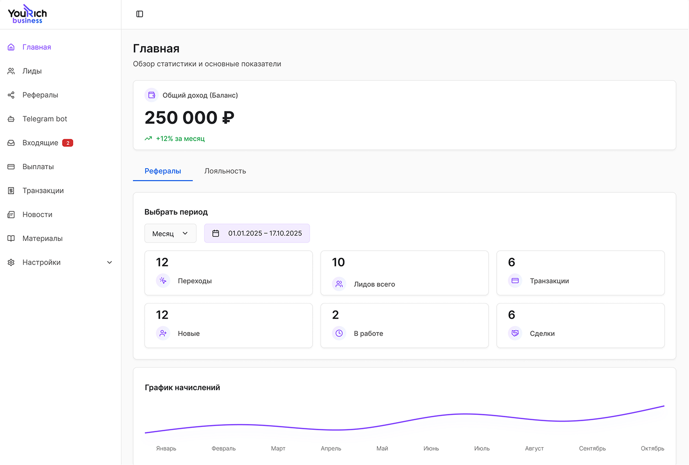The width and height of the screenshot is (689, 465).
Task: Open Новости news section
Action: pos(37,214)
